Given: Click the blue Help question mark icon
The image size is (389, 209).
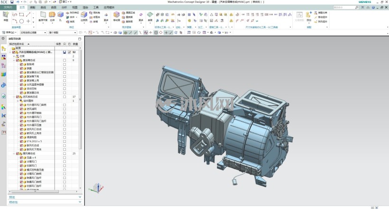Looking at the screenshot, I should pyautogui.click(x=373, y=8).
